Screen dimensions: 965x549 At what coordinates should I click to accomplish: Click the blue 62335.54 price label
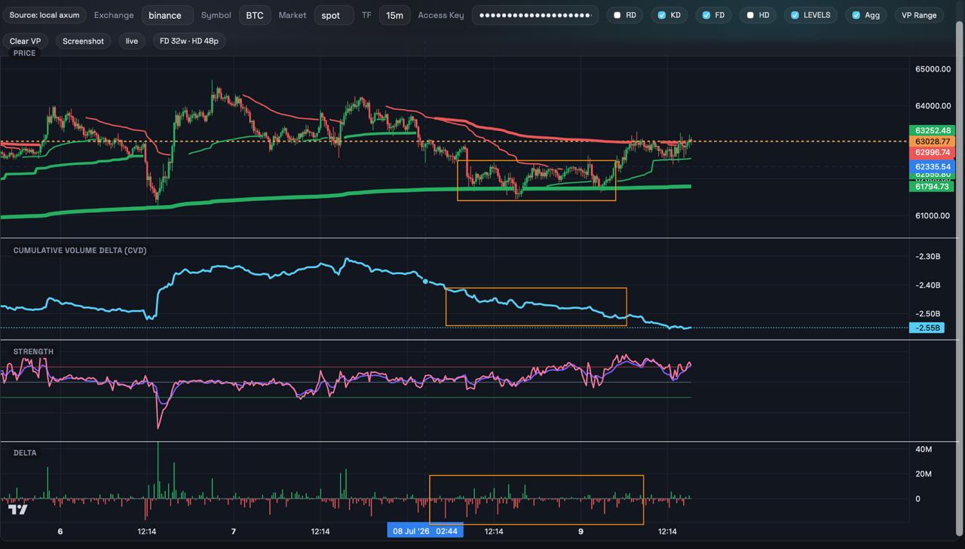pos(933,166)
